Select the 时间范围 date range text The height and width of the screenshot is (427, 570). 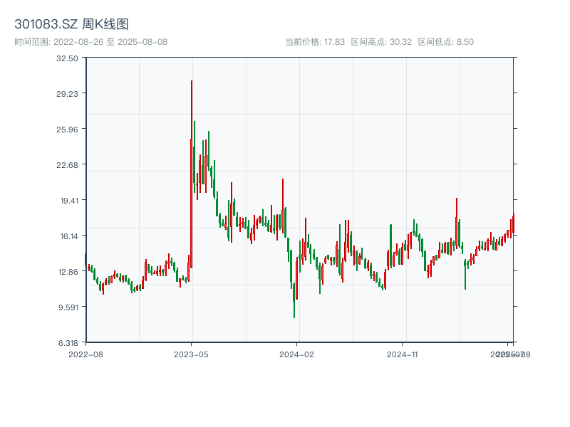pyautogui.click(x=91, y=42)
